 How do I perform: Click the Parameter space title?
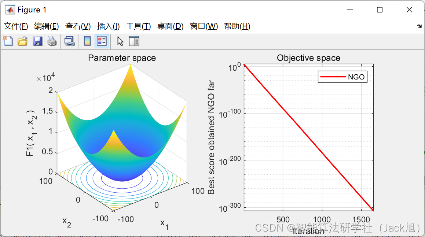coord(122,58)
